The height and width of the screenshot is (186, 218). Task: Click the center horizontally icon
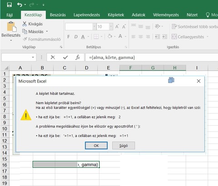pyautogui.click(x=141, y=37)
